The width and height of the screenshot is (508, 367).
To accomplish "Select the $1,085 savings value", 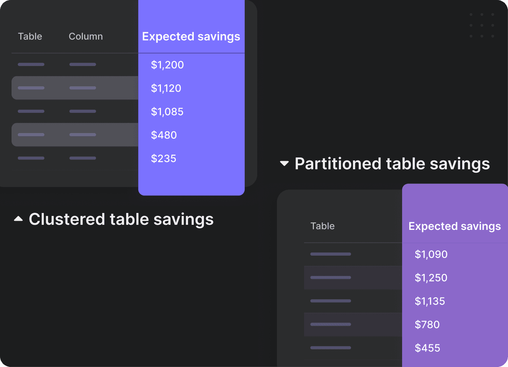I will (x=167, y=112).
